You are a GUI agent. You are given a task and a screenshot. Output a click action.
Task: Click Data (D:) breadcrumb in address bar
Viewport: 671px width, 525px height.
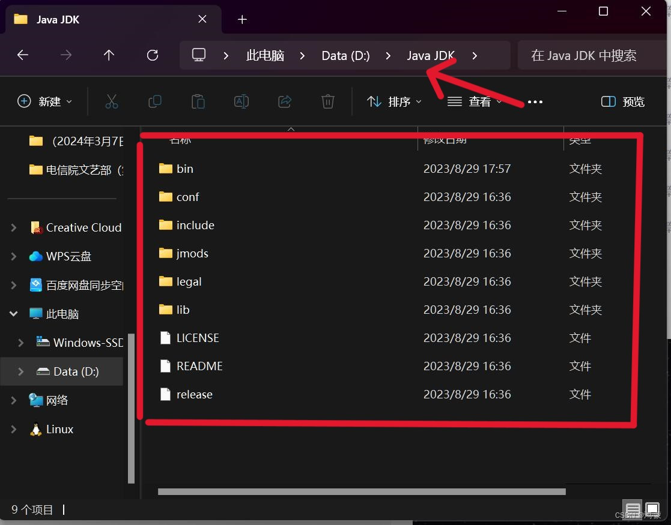click(x=346, y=56)
